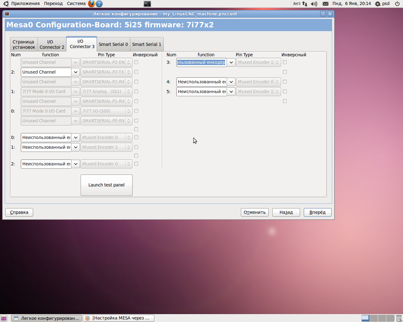Expand function dropdown arrow for Num 4 encoder
The height and width of the screenshot is (322, 403).
(231, 82)
